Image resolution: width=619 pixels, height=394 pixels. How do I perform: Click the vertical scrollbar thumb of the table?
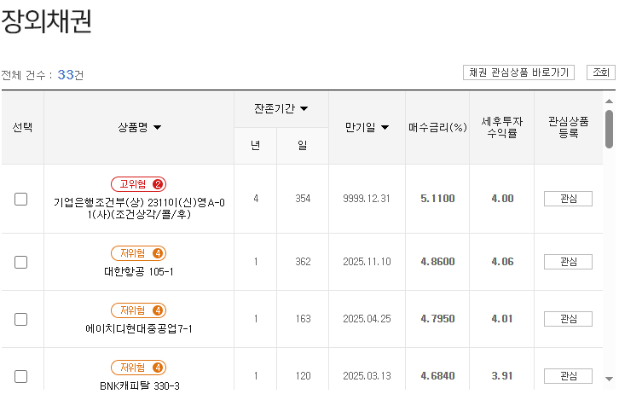coord(609,129)
